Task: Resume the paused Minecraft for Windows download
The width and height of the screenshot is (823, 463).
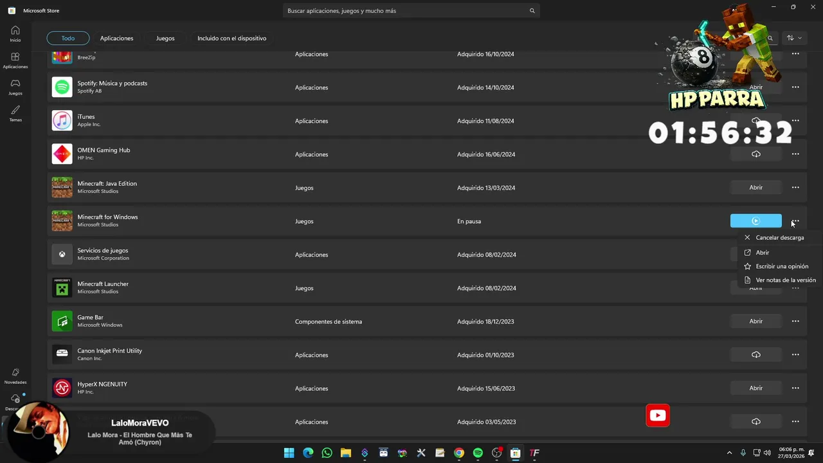Action: pyautogui.click(x=756, y=221)
